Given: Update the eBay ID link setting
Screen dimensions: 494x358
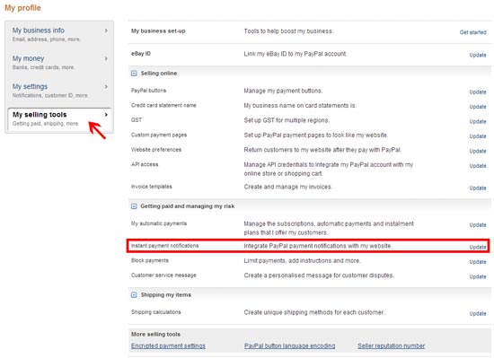Looking at the screenshot, I should (x=478, y=55).
